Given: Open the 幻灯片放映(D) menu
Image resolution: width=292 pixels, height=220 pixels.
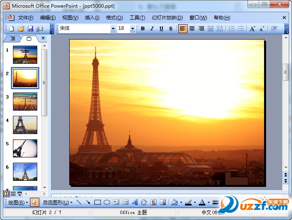Looking at the screenshot, I should pyautogui.click(x=167, y=18).
